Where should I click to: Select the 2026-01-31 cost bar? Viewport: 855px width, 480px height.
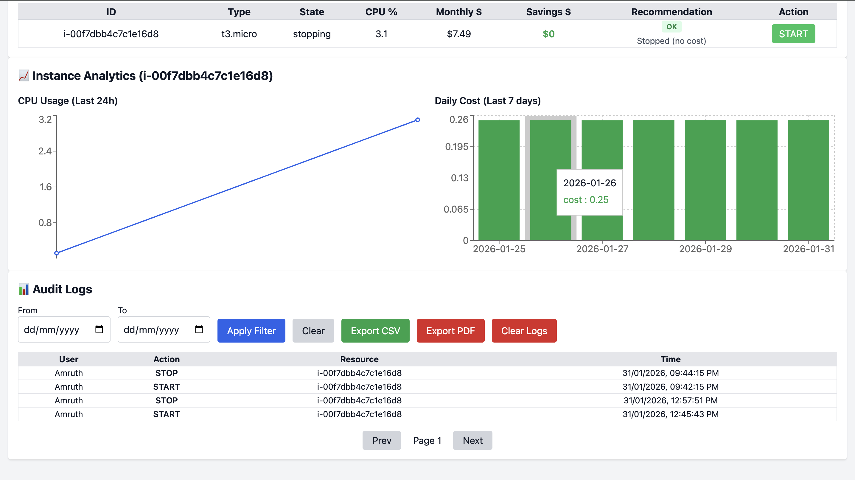point(808,180)
